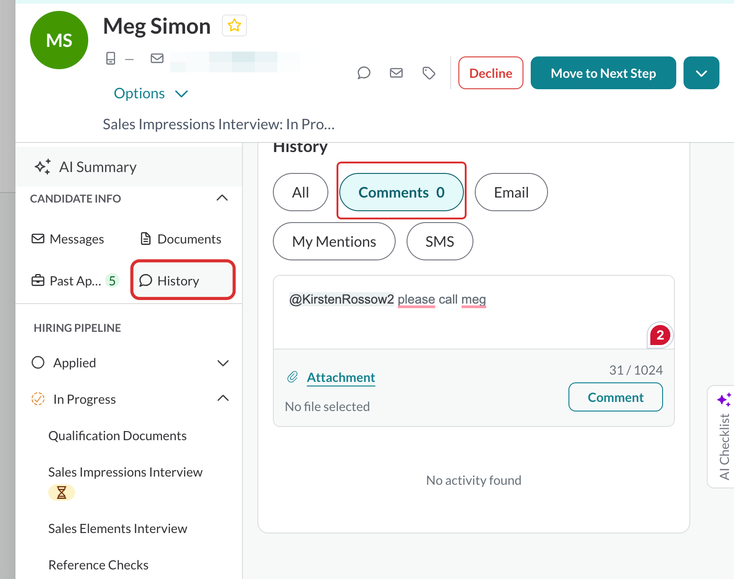
Task: Select Sales Elements Interview step
Action: [x=118, y=528]
